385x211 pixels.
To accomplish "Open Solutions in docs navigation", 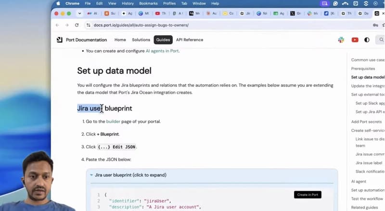I will 141,40.
